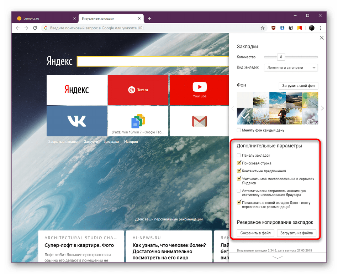
Task: Click the browser forward arrow
Action: coord(26,28)
